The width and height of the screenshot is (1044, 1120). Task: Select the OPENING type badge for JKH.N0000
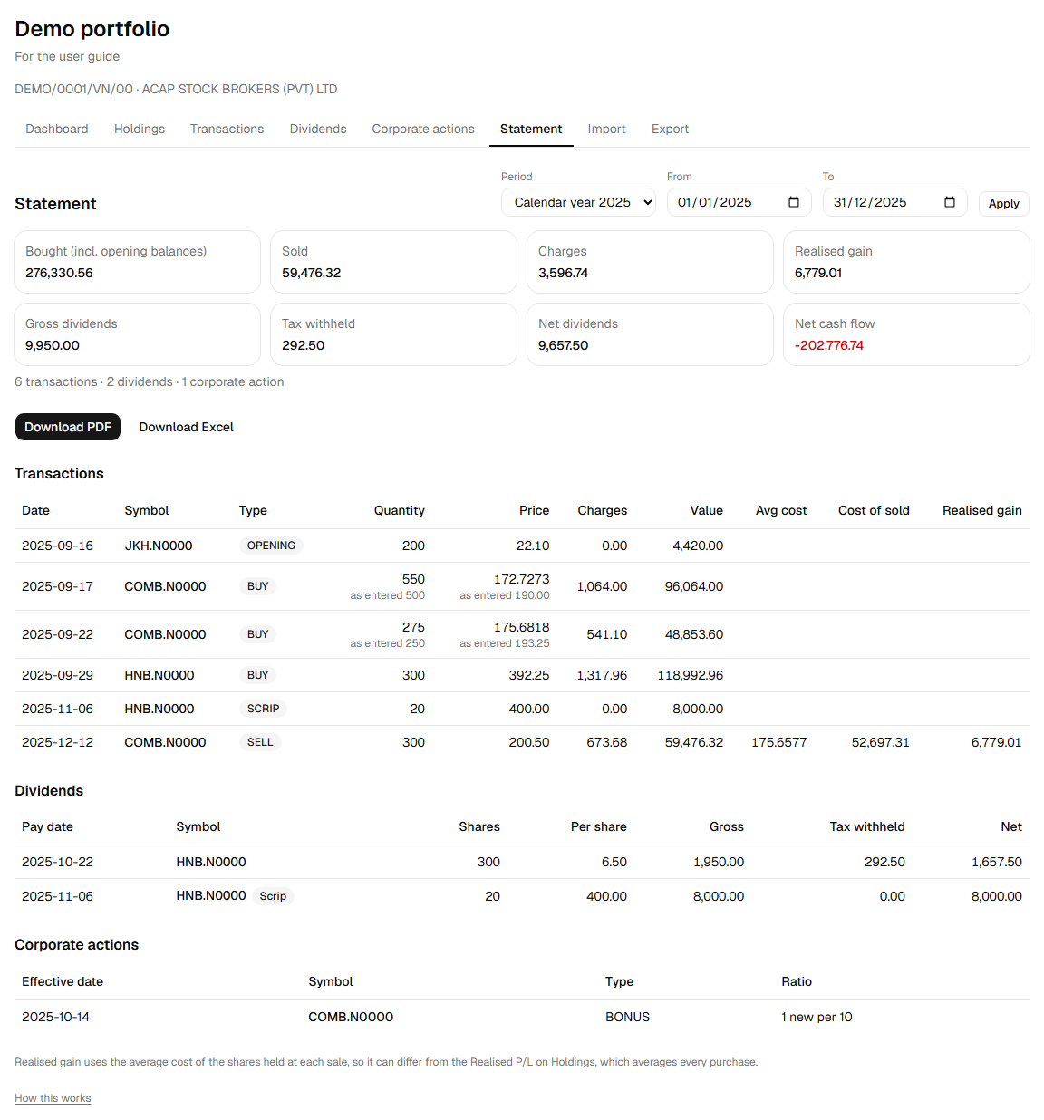pyautogui.click(x=271, y=546)
